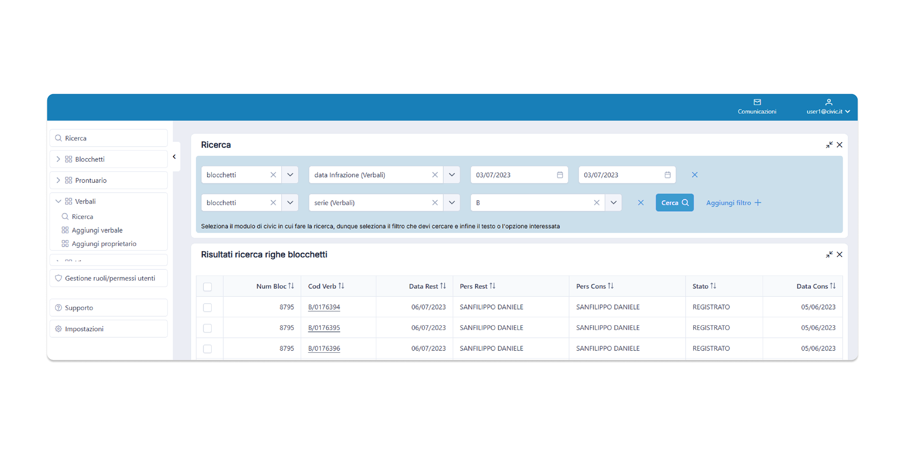Open module dropdown in first filter row

[x=290, y=175]
